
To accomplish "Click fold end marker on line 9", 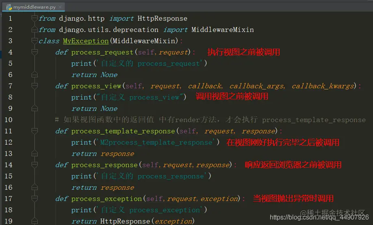I will (35, 109).
